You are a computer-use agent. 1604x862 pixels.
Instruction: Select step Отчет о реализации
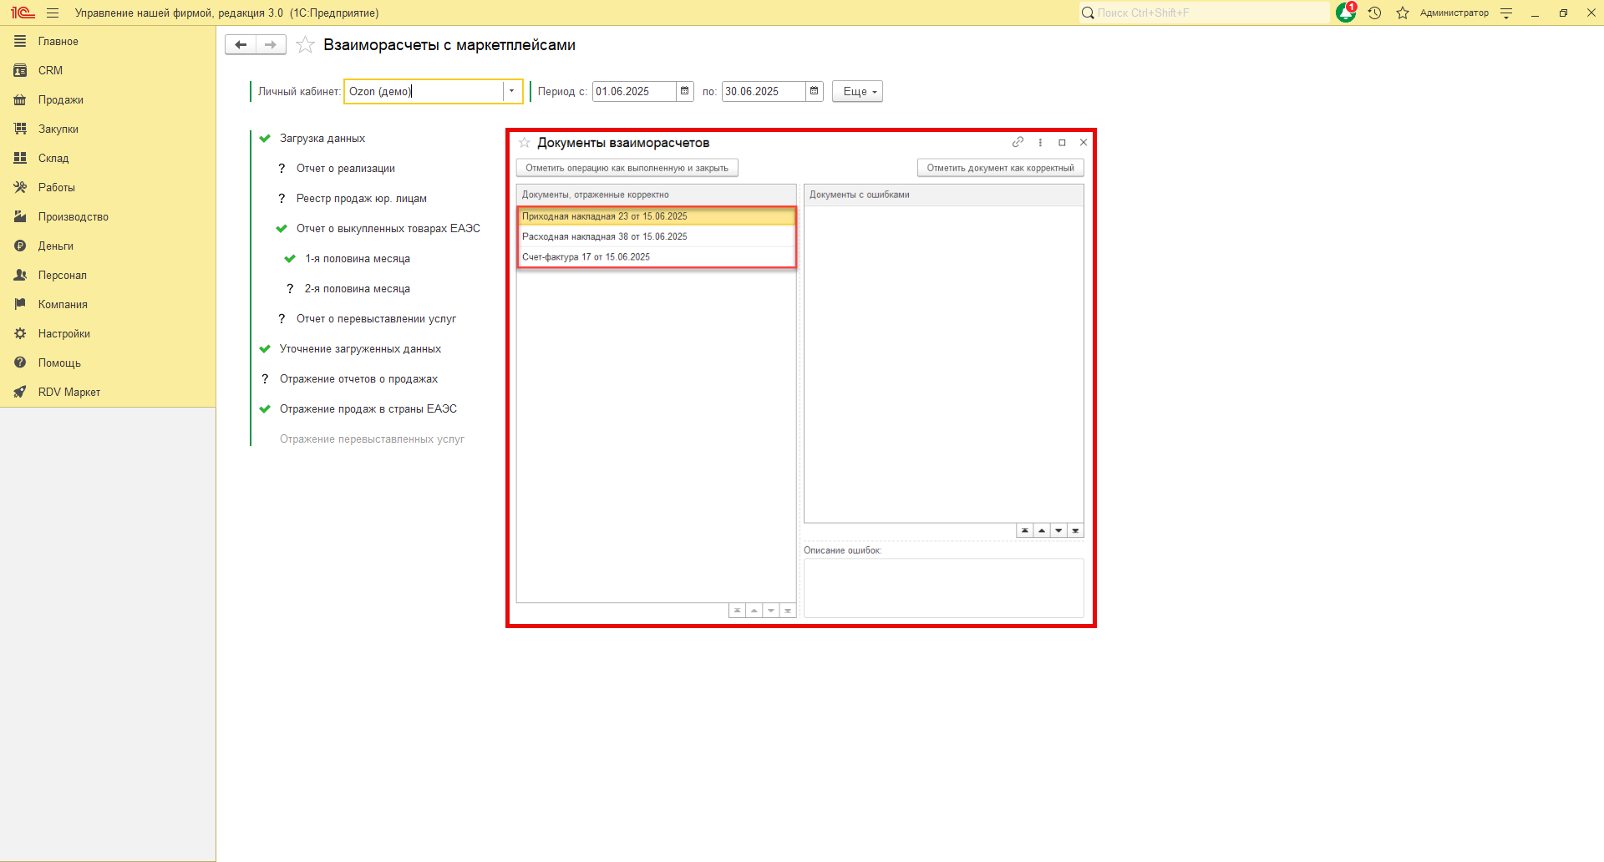pyautogui.click(x=345, y=168)
